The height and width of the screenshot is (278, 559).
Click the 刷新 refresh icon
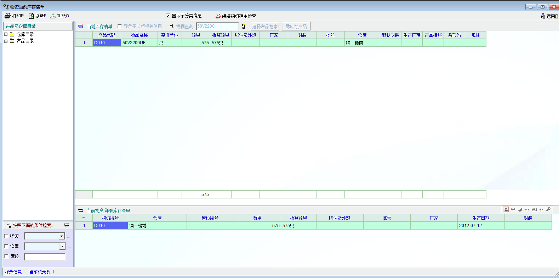pyautogui.click(x=31, y=16)
